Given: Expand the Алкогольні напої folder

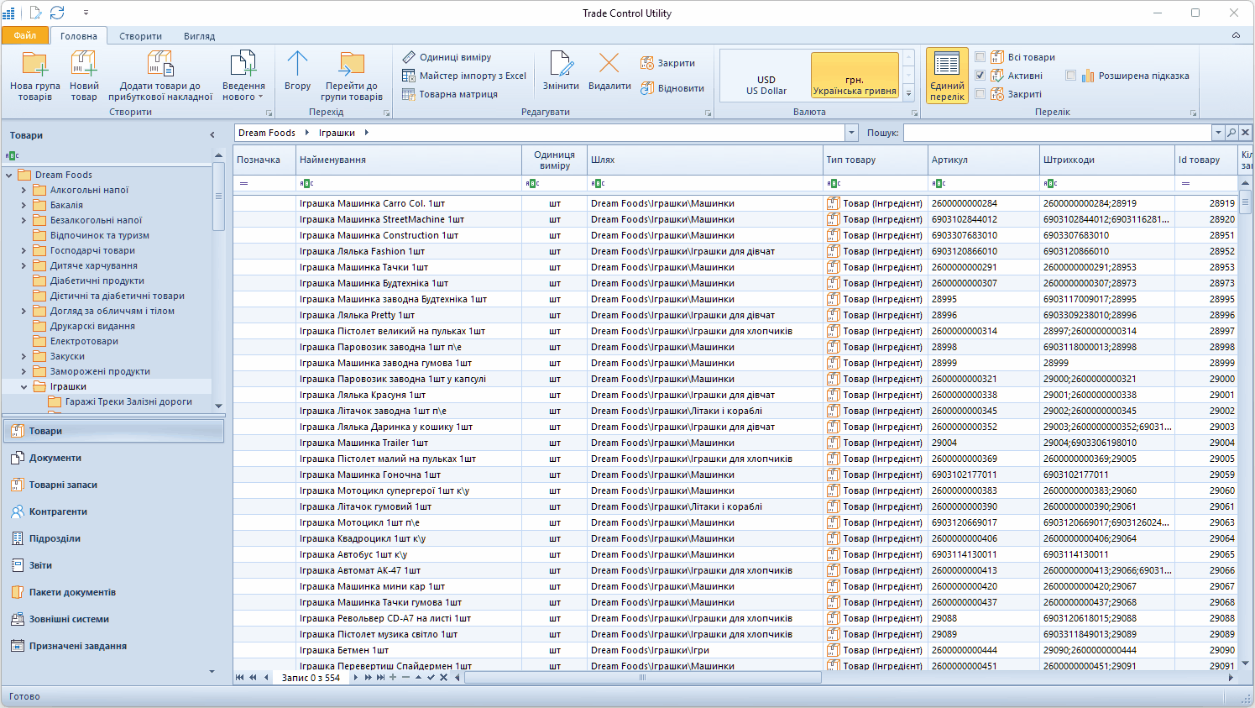Looking at the screenshot, I should 24,191.
